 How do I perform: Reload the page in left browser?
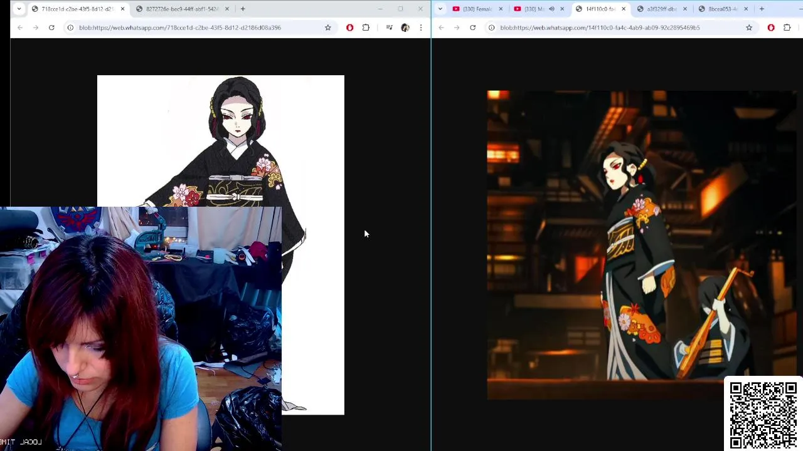click(x=51, y=28)
